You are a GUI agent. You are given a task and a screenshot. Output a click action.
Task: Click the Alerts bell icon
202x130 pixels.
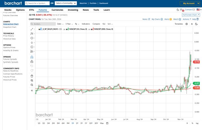click(x=171, y=19)
